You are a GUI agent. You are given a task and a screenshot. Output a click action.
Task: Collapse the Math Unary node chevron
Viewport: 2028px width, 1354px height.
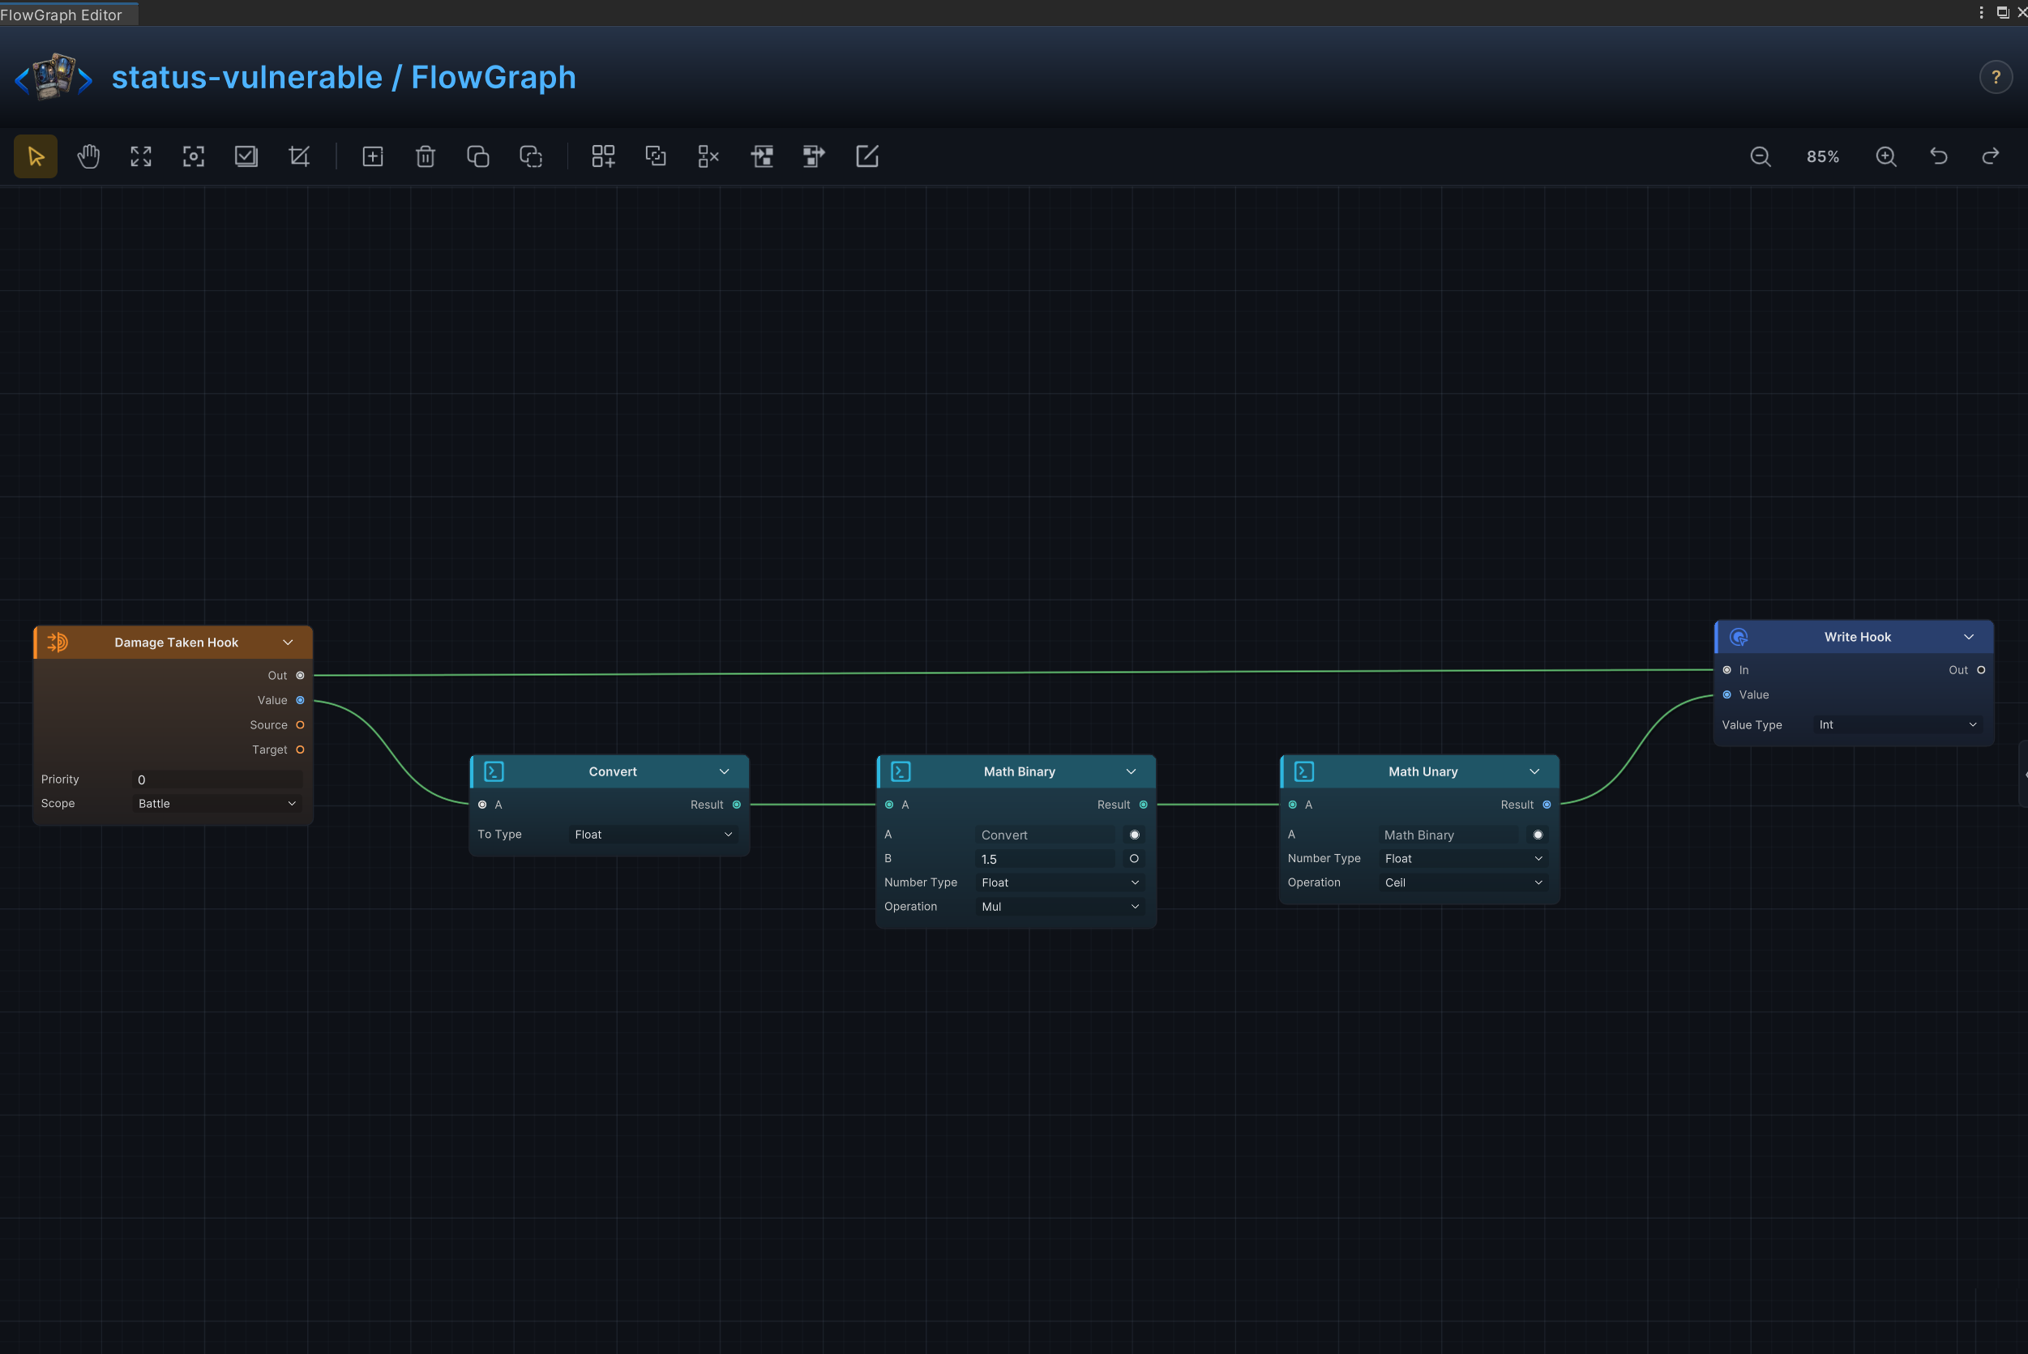tap(1535, 771)
